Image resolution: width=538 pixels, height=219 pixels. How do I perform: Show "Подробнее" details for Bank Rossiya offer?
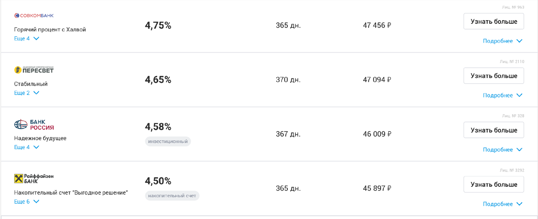coord(502,150)
